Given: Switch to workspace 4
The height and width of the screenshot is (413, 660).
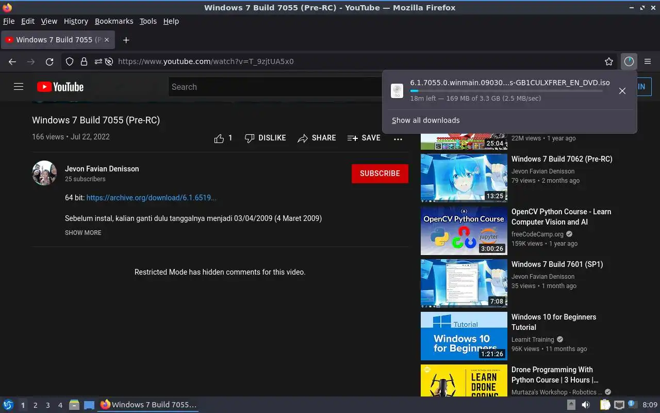Looking at the screenshot, I should point(60,405).
